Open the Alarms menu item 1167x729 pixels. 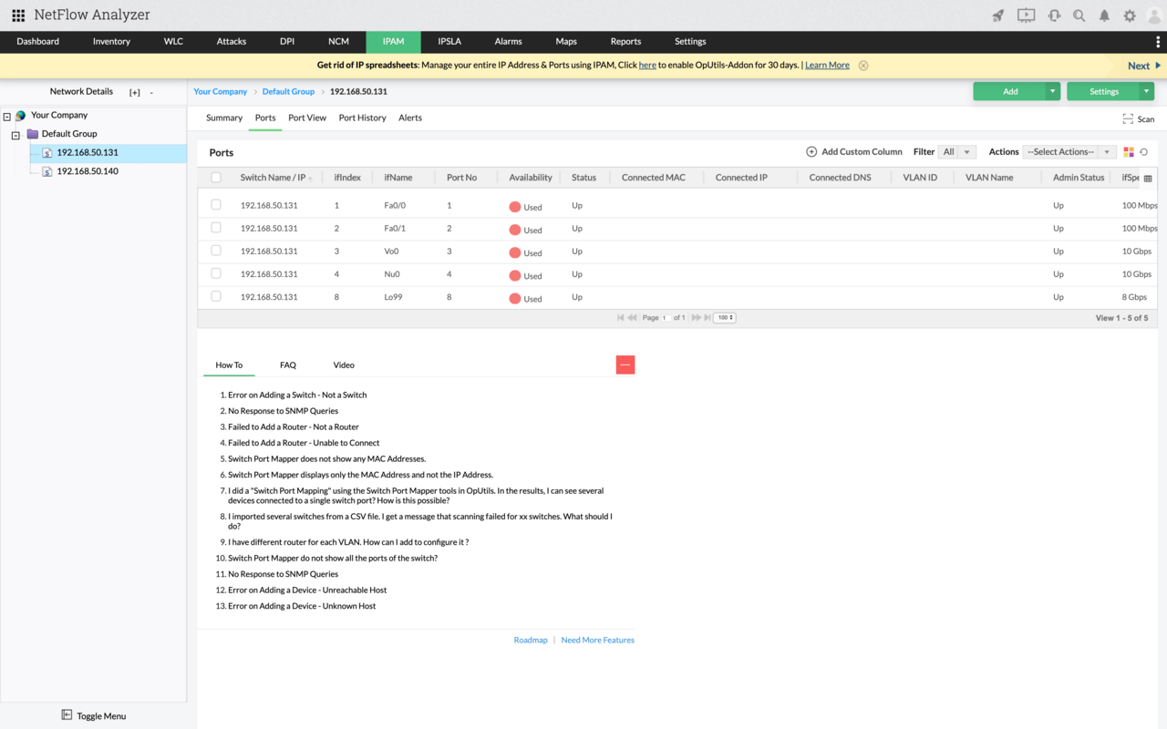point(508,42)
